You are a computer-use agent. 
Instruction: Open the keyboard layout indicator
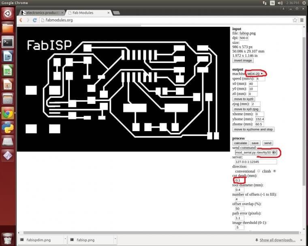point(272,3)
